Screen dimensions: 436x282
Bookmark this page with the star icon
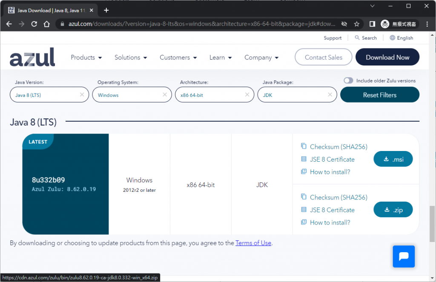[x=357, y=24]
